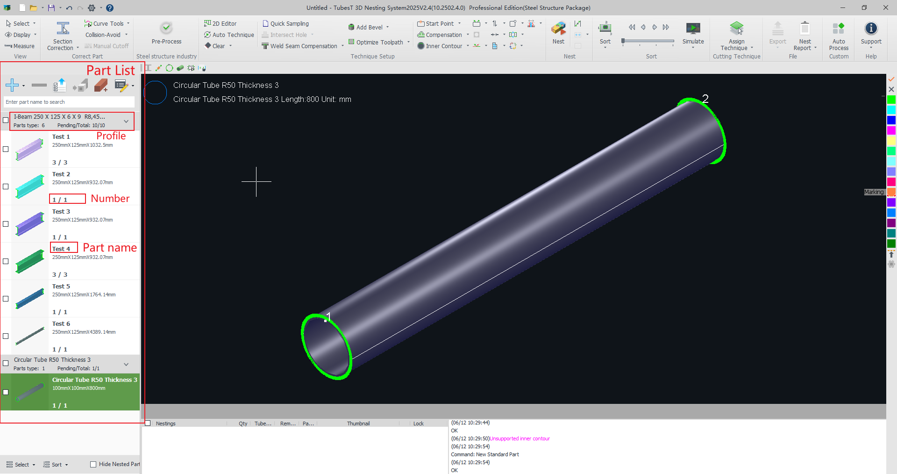Click Auto Technique

(229, 35)
